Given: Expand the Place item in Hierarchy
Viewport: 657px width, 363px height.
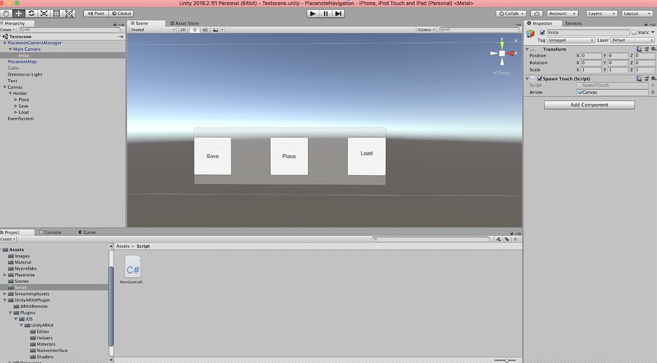Looking at the screenshot, I should (x=15, y=99).
